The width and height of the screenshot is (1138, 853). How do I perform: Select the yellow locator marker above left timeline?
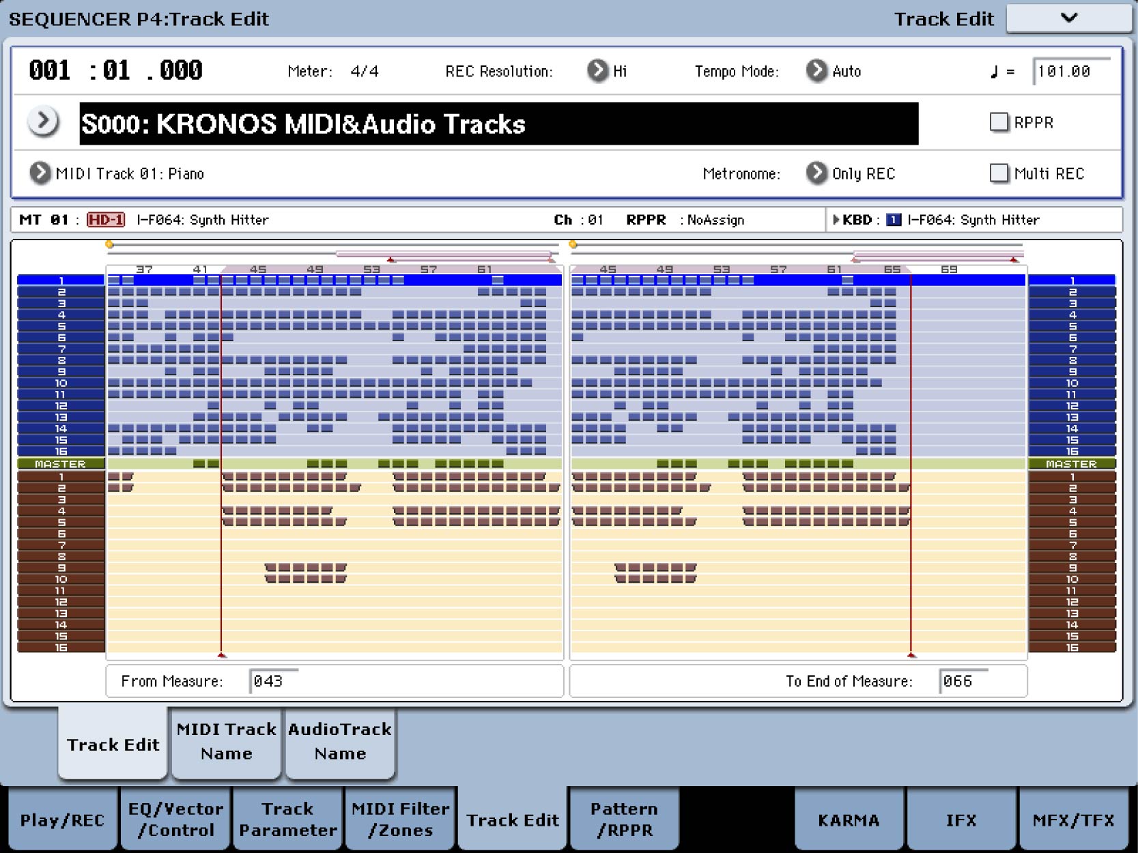pos(109,244)
